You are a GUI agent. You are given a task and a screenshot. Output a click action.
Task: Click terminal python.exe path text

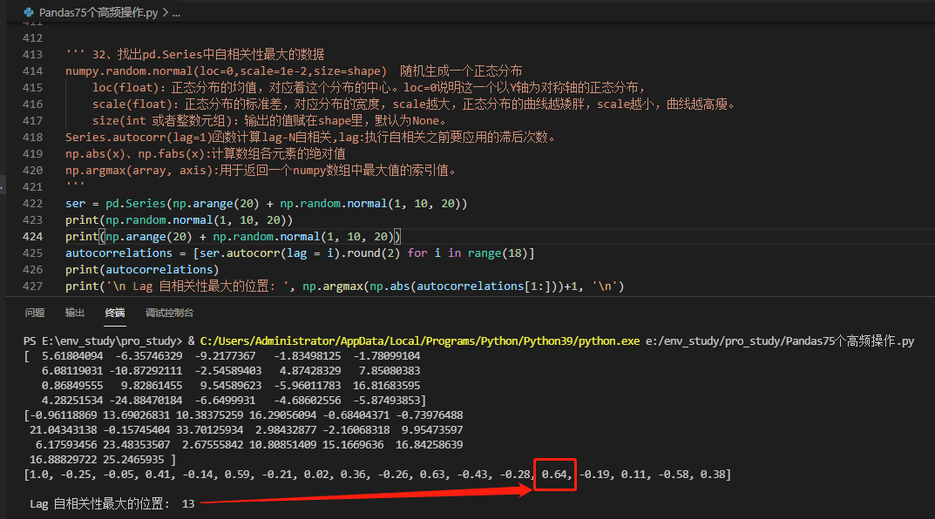click(420, 340)
